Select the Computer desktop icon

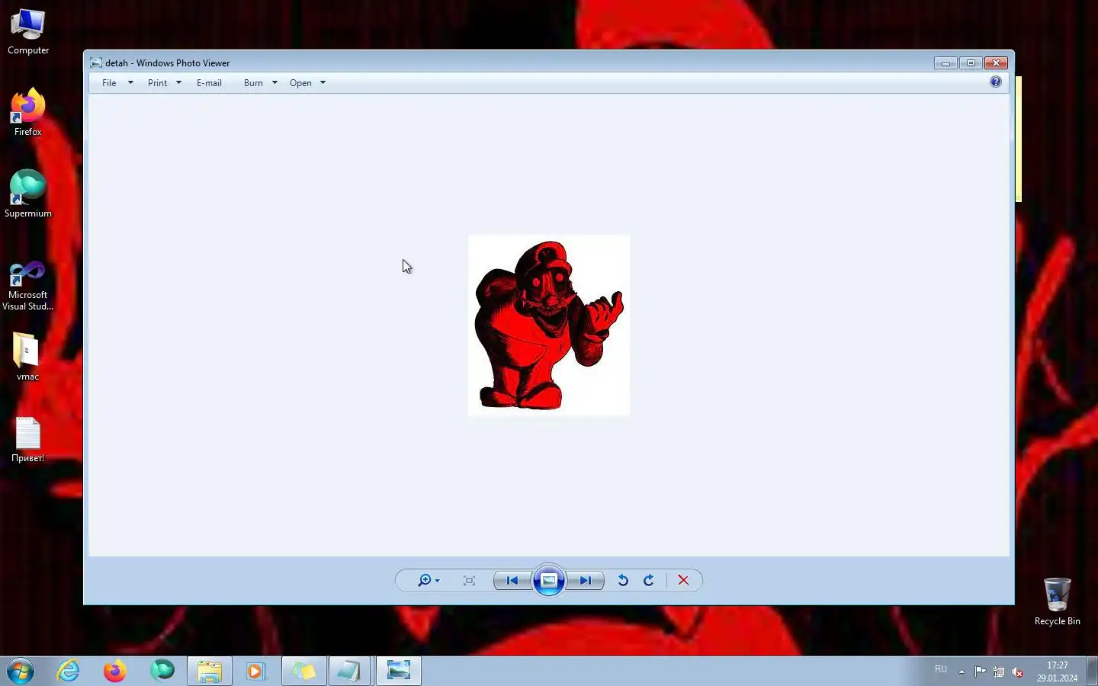pyautogui.click(x=28, y=32)
